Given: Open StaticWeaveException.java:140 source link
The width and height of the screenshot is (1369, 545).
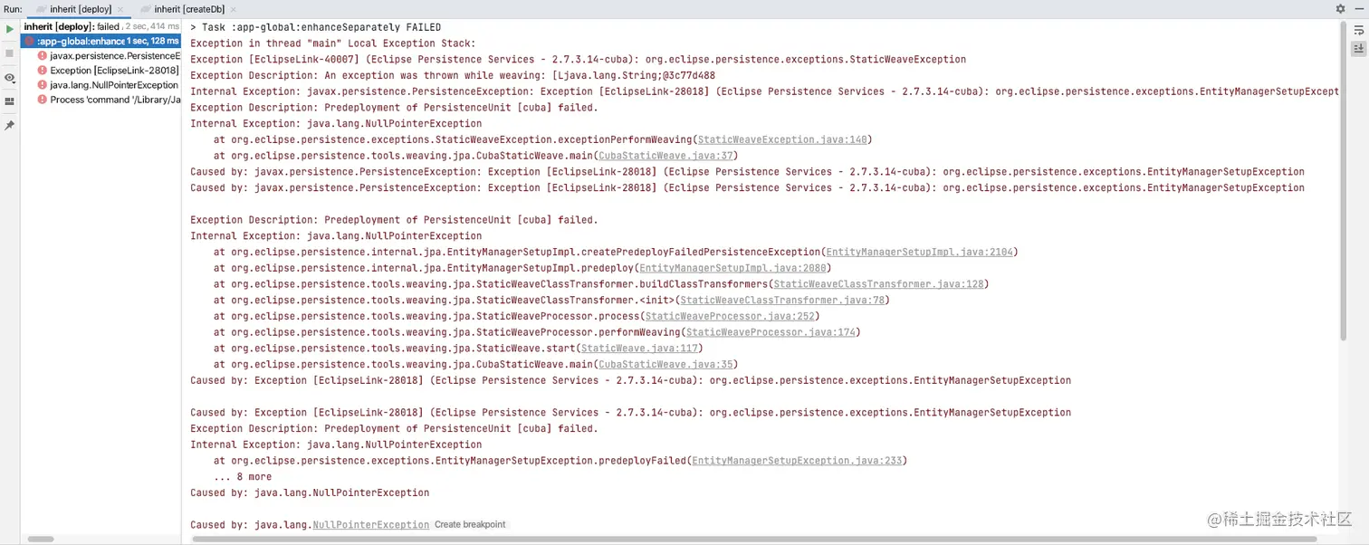Looking at the screenshot, I should point(782,139).
